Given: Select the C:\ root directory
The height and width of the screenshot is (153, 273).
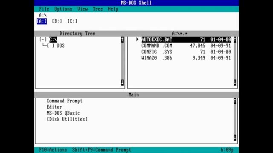Looking at the screenshot, I should (53, 40).
